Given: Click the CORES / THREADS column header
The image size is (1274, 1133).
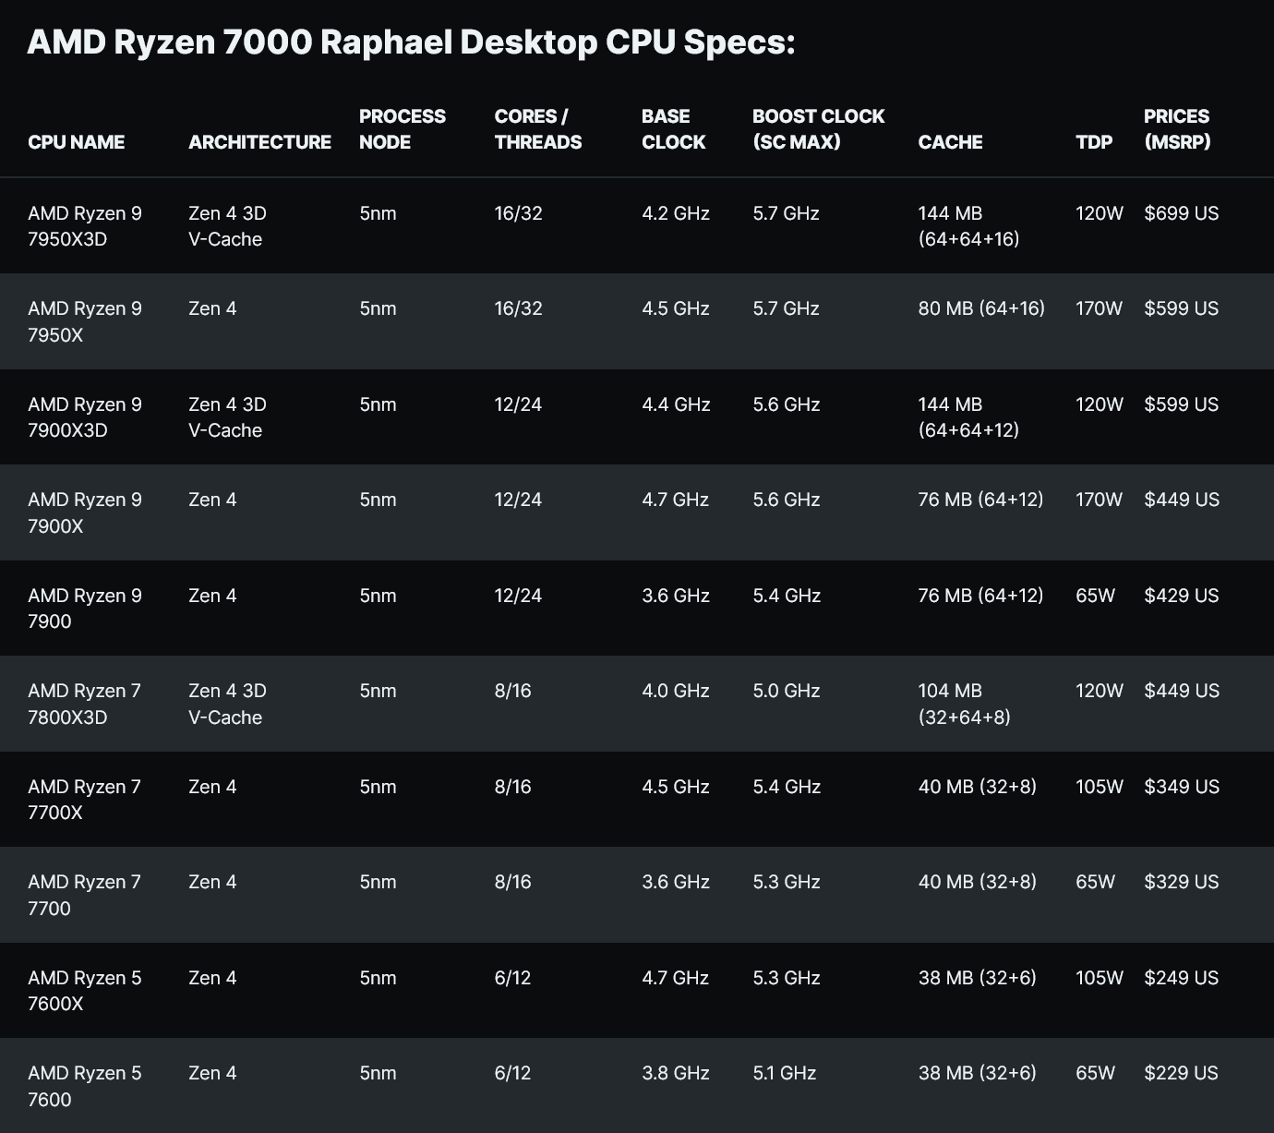Looking at the screenshot, I should (538, 129).
